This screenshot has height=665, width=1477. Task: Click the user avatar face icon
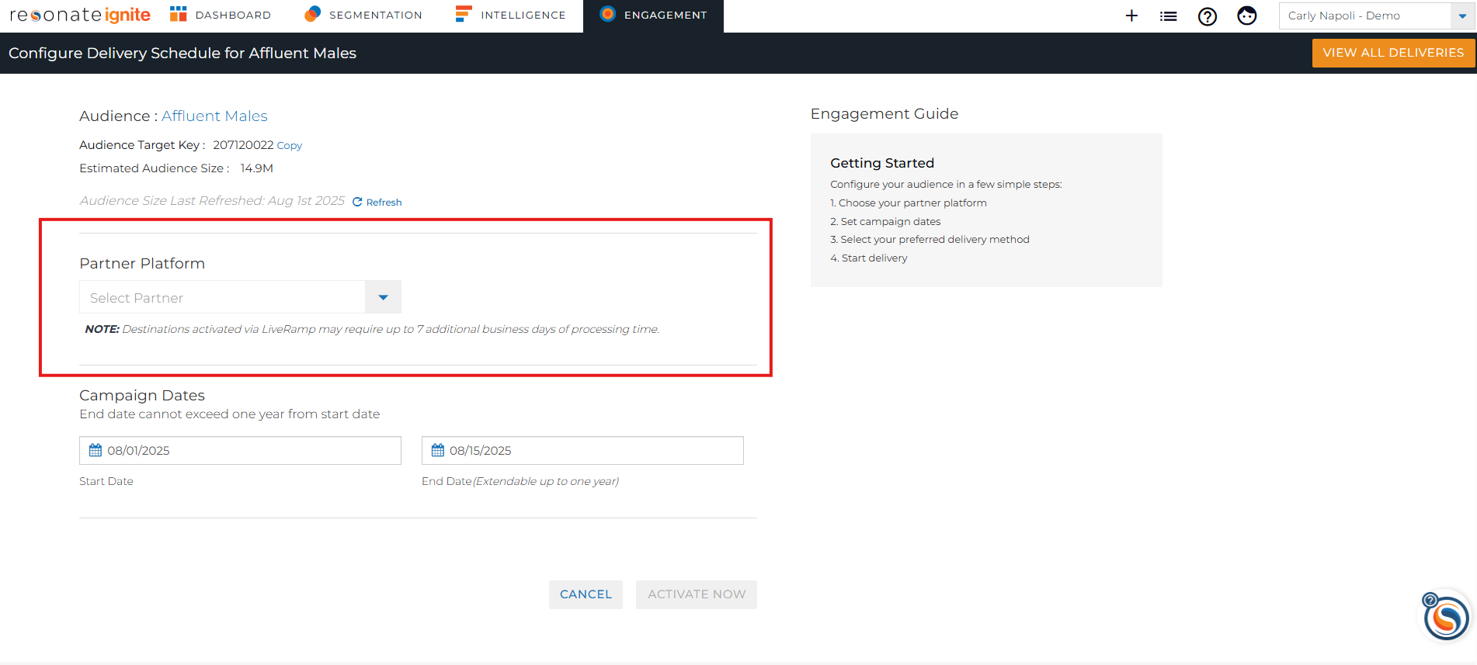coord(1246,16)
